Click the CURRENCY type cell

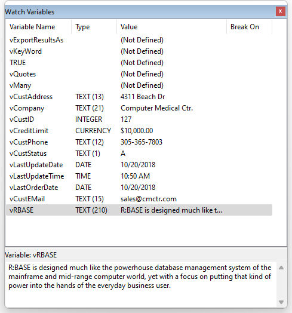click(x=93, y=131)
